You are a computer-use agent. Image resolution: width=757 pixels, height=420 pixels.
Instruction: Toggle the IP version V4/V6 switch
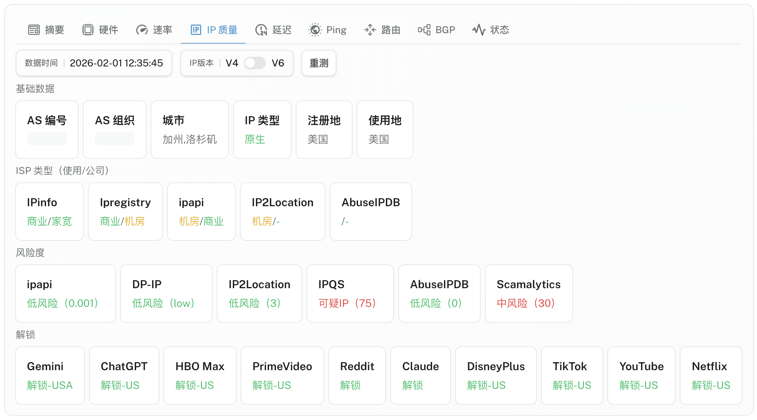point(255,63)
